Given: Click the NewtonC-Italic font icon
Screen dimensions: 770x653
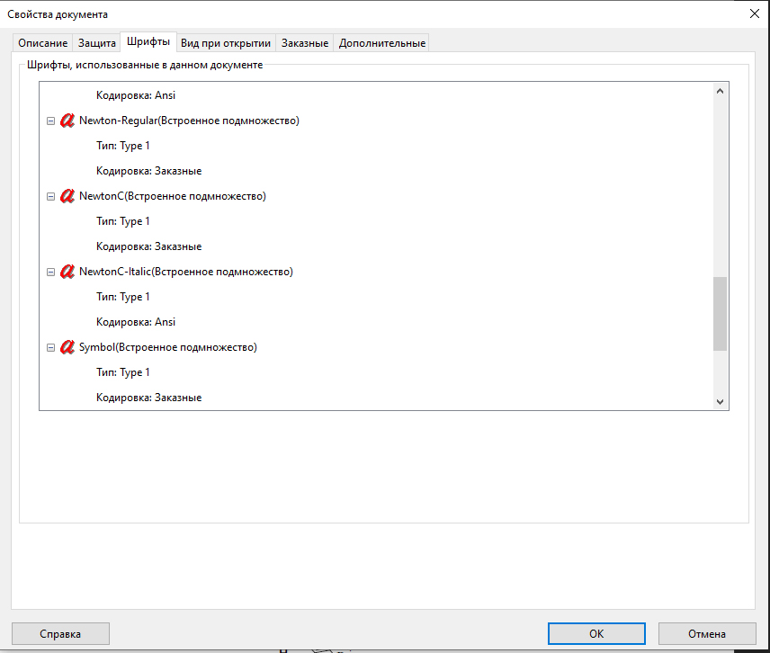Looking at the screenshot, I should click(x=67, y=272).
